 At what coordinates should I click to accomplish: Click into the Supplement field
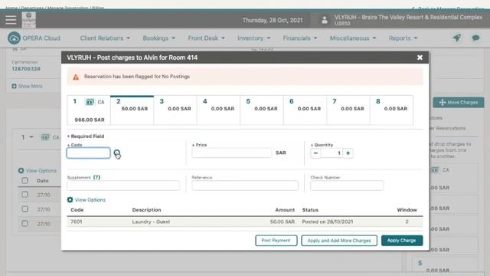coord(123,186)
